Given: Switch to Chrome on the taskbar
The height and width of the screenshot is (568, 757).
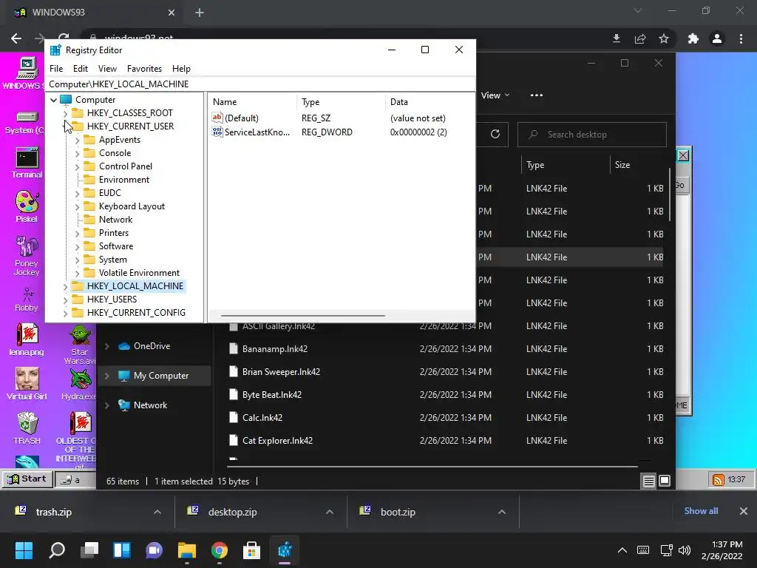Looking at the screenshot, I should coord(219,550).
